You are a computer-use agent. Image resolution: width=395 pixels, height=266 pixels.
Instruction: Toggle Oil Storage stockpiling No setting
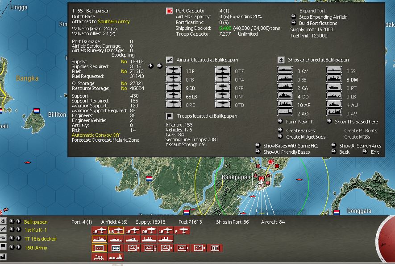124,83
